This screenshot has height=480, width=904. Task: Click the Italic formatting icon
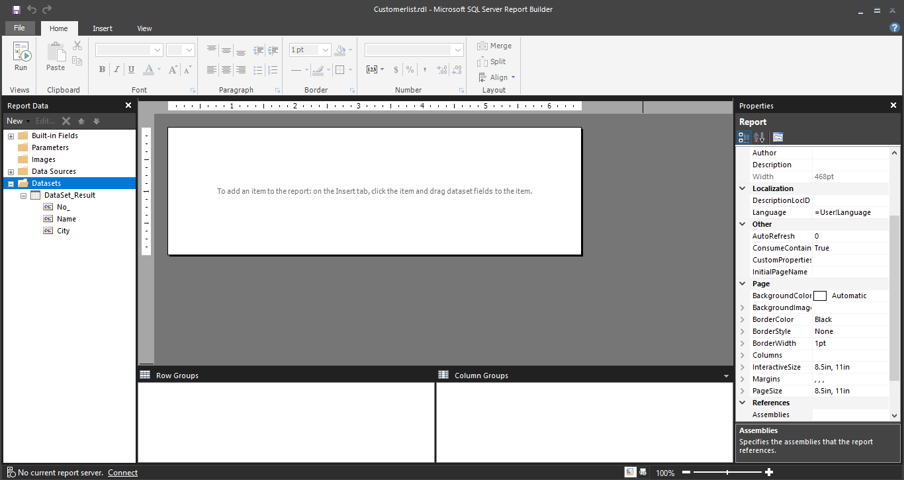point(116,69)
